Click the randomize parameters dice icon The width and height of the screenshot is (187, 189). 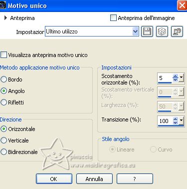tap(162, 31)
